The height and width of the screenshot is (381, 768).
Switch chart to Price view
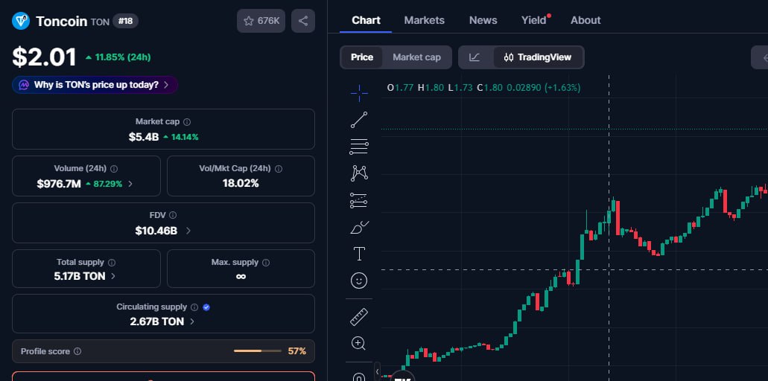pos(362,57)
